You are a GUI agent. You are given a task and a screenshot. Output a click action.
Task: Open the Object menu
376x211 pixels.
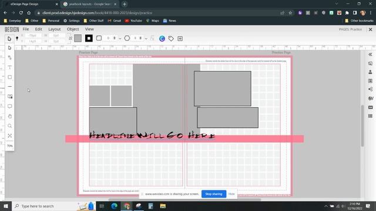[73, 29]
